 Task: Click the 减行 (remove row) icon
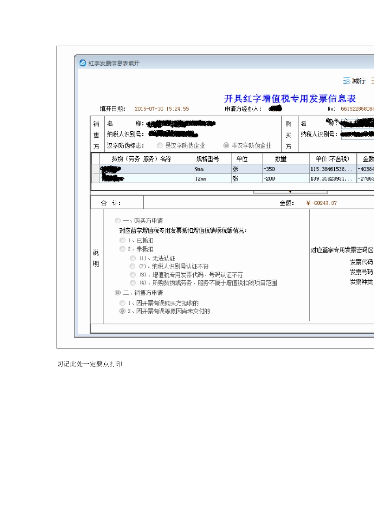point(347,81)
